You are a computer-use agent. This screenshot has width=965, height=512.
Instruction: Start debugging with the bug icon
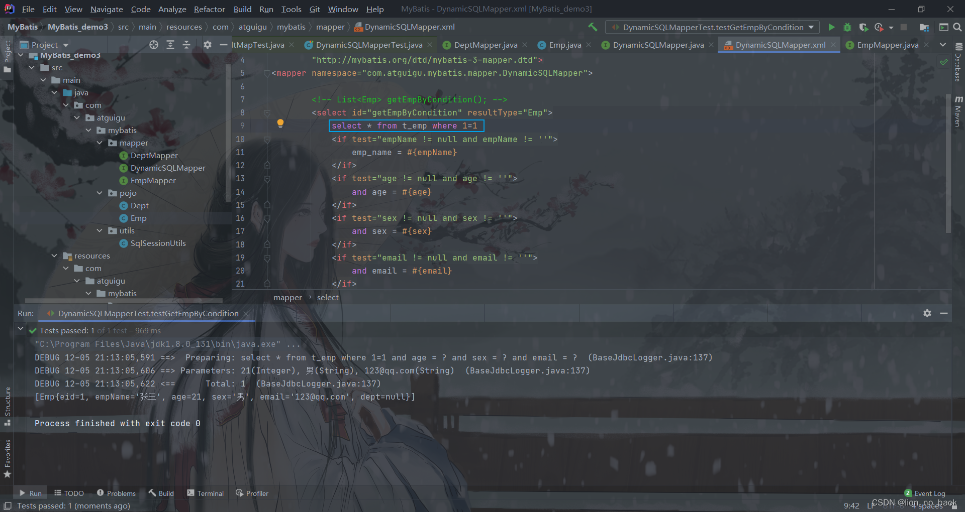coord(847,27)
